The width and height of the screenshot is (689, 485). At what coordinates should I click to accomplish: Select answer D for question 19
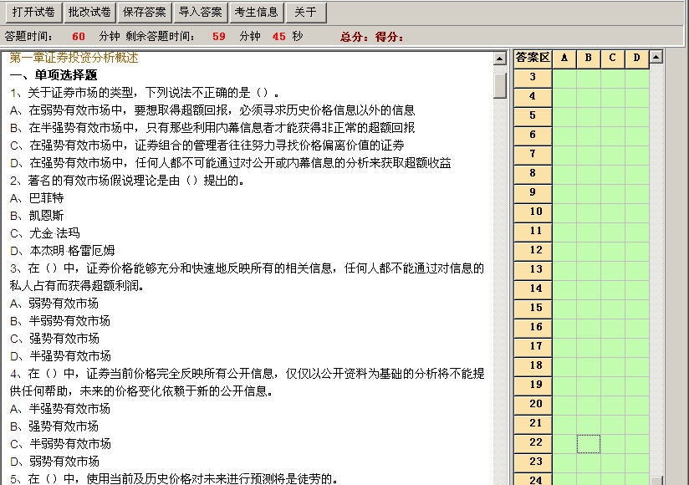click(636, 385)
